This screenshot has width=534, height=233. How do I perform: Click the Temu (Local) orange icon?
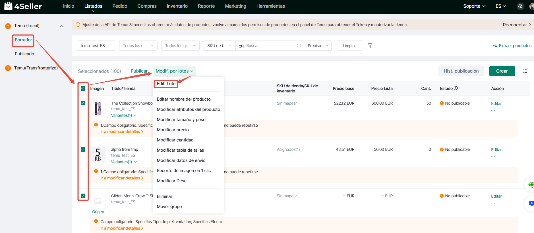(8, 26)
